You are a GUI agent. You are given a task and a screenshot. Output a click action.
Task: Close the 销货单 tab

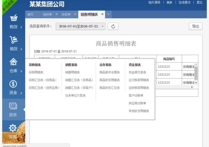pyautogui.click(x=57, y=14)
